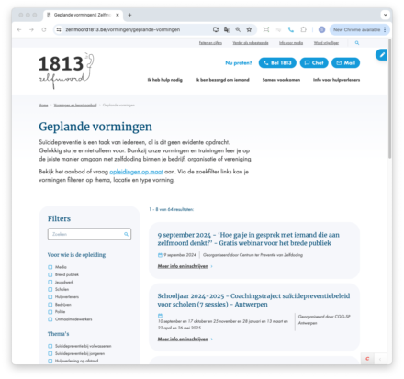This screenshot has width=404, height=379.
Task: Start a Chat via the Chat button
Action: [314, 63]
